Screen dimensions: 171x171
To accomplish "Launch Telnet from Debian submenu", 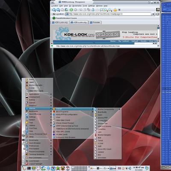I will 108,141.
